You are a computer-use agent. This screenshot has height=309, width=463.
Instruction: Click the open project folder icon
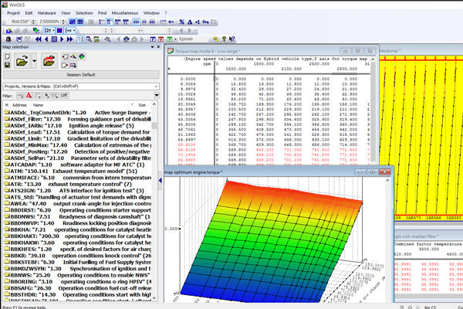tap(22, 61)
